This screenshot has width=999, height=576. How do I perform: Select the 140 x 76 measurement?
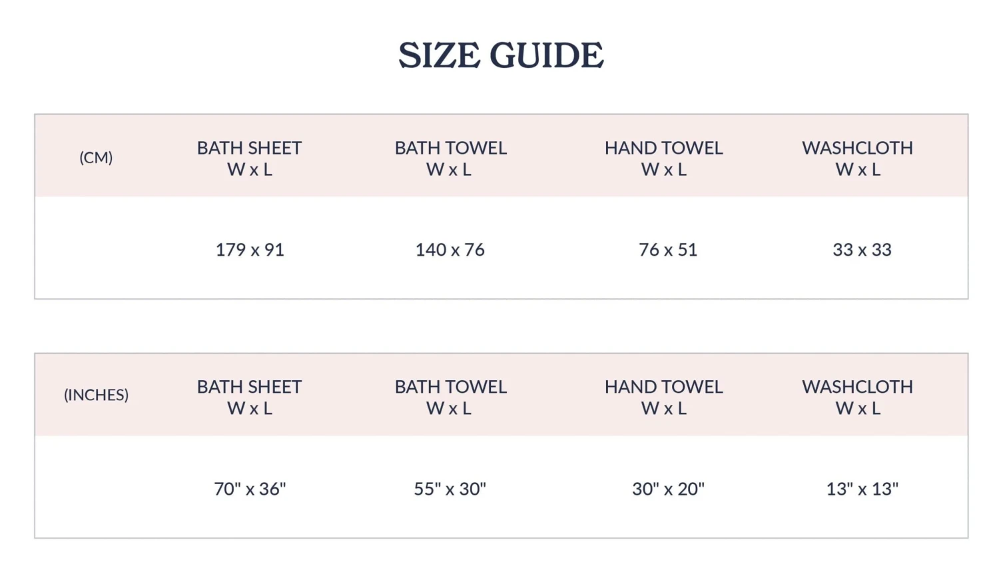tap(450, 250)
